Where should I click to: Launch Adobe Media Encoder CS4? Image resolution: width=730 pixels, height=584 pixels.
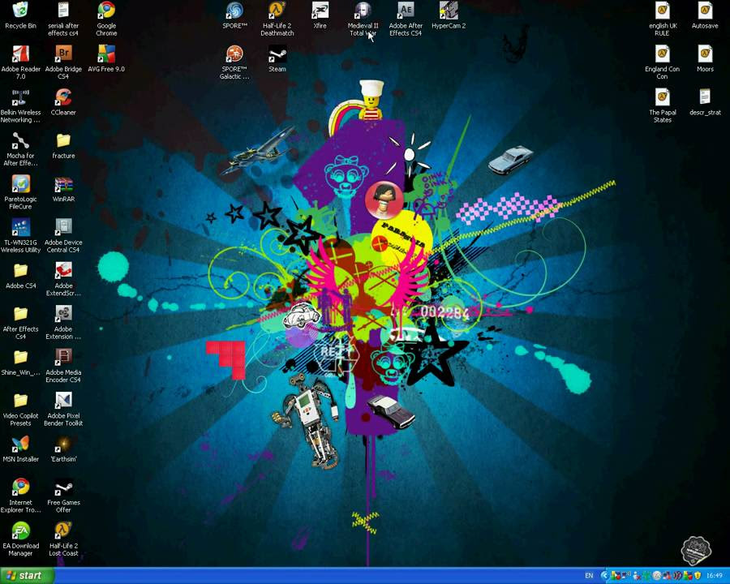point(63,357)
